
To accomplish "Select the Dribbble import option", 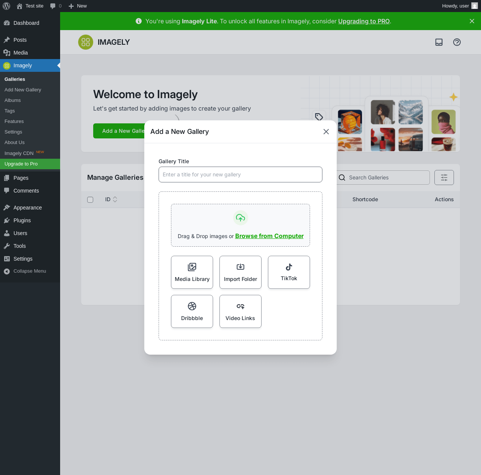I will click(x=192, y=311).
